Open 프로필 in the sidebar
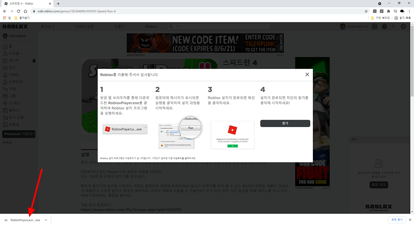Image resolution: width=414 pixels, height=226 pixels. coord(11,54)
